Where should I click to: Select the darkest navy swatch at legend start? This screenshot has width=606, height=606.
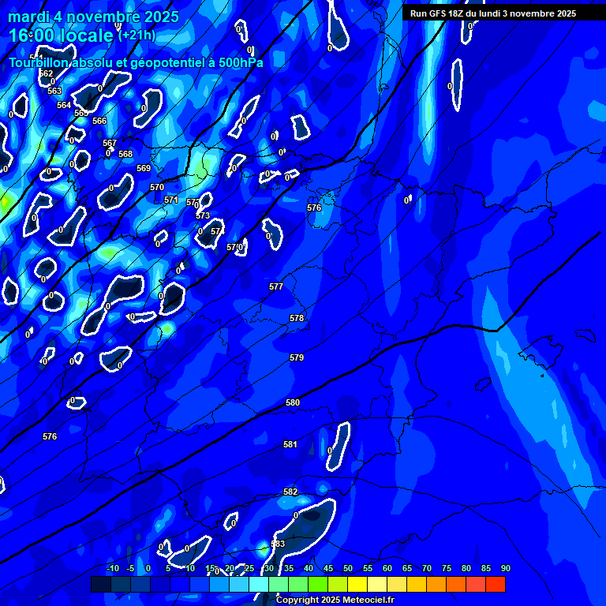pyautogui.click(x=101, y=585)
